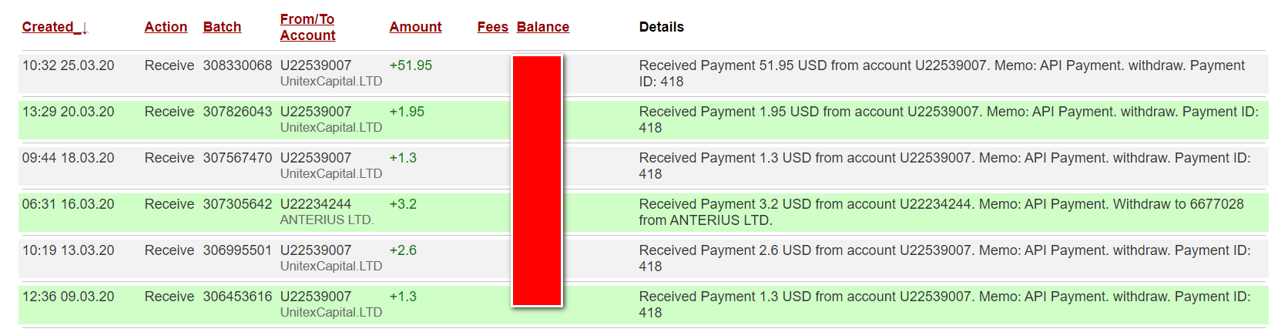Click the sort arrow next to Created
Image resolution: width=1288 pixels, height=332 pixels.
pyautogui.click(x=83, y=28)
